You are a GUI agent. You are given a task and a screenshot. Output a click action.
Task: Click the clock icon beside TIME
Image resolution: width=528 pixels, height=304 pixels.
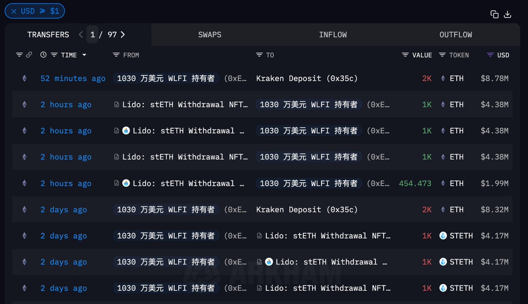click(43, 55)
